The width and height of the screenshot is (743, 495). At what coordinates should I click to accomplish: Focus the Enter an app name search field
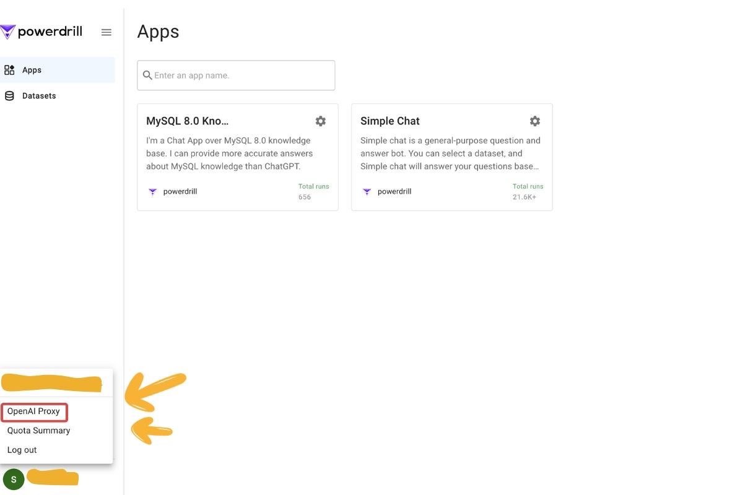(236, 75)
